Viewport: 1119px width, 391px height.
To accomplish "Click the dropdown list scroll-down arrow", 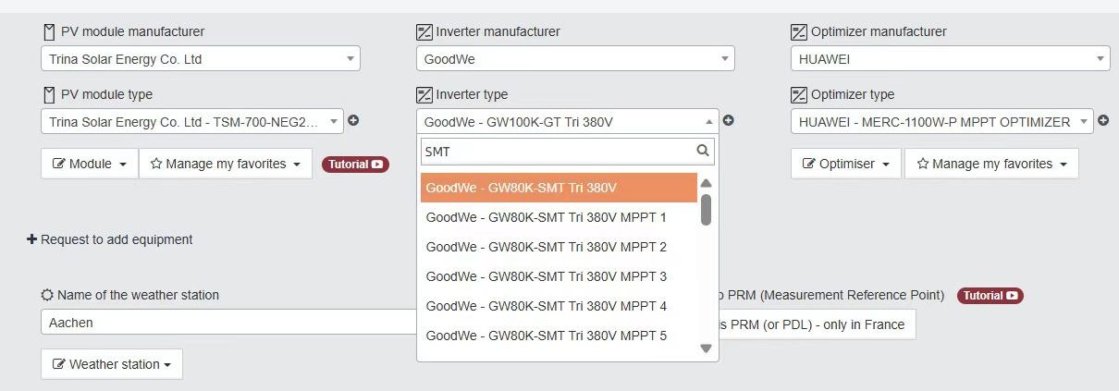I will click(x=706, y=348).
